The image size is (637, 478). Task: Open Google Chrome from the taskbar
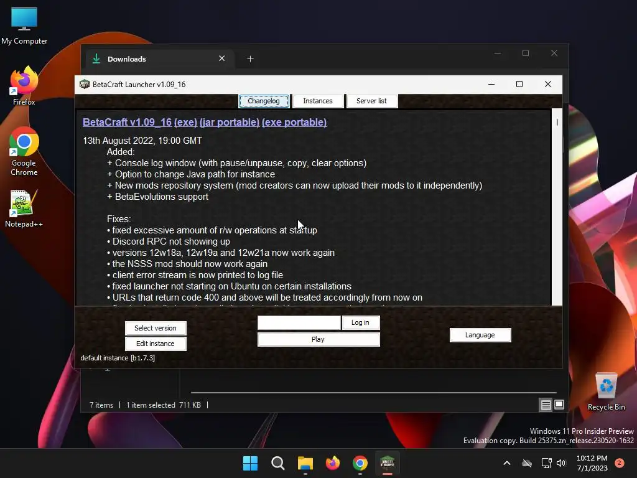[360, 463]
